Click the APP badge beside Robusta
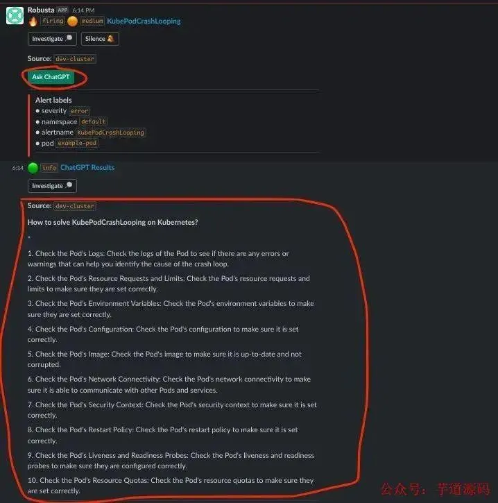 [x=63, y=10]
